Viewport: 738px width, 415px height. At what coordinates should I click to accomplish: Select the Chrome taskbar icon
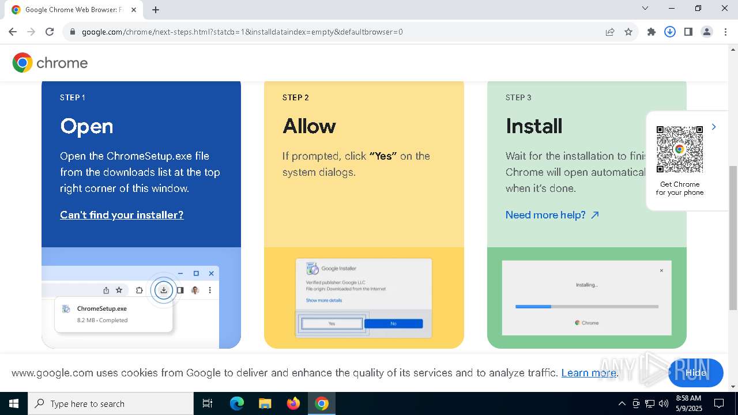point(322,403)
